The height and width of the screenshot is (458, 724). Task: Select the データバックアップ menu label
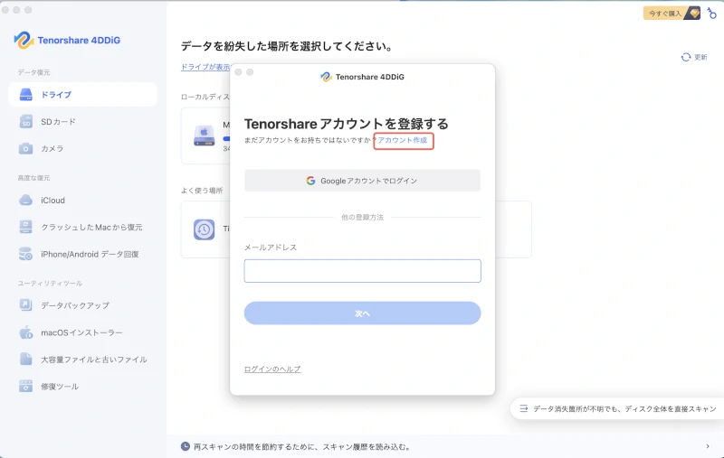click(75, 305)
